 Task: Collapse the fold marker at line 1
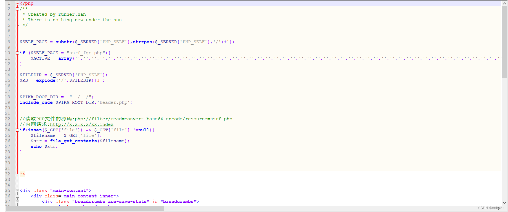[x=17, y=3]
